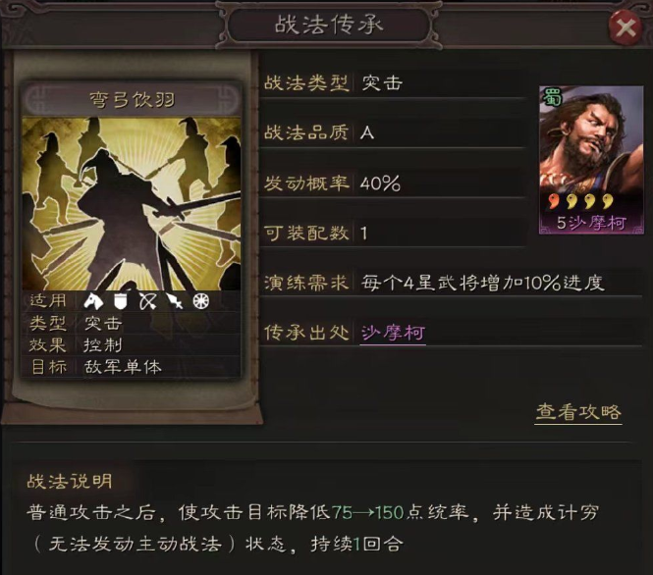The width and height of the screenshot is (653, 575).
Task: Click the siege wheel troop icon
Action: [201, 301]
